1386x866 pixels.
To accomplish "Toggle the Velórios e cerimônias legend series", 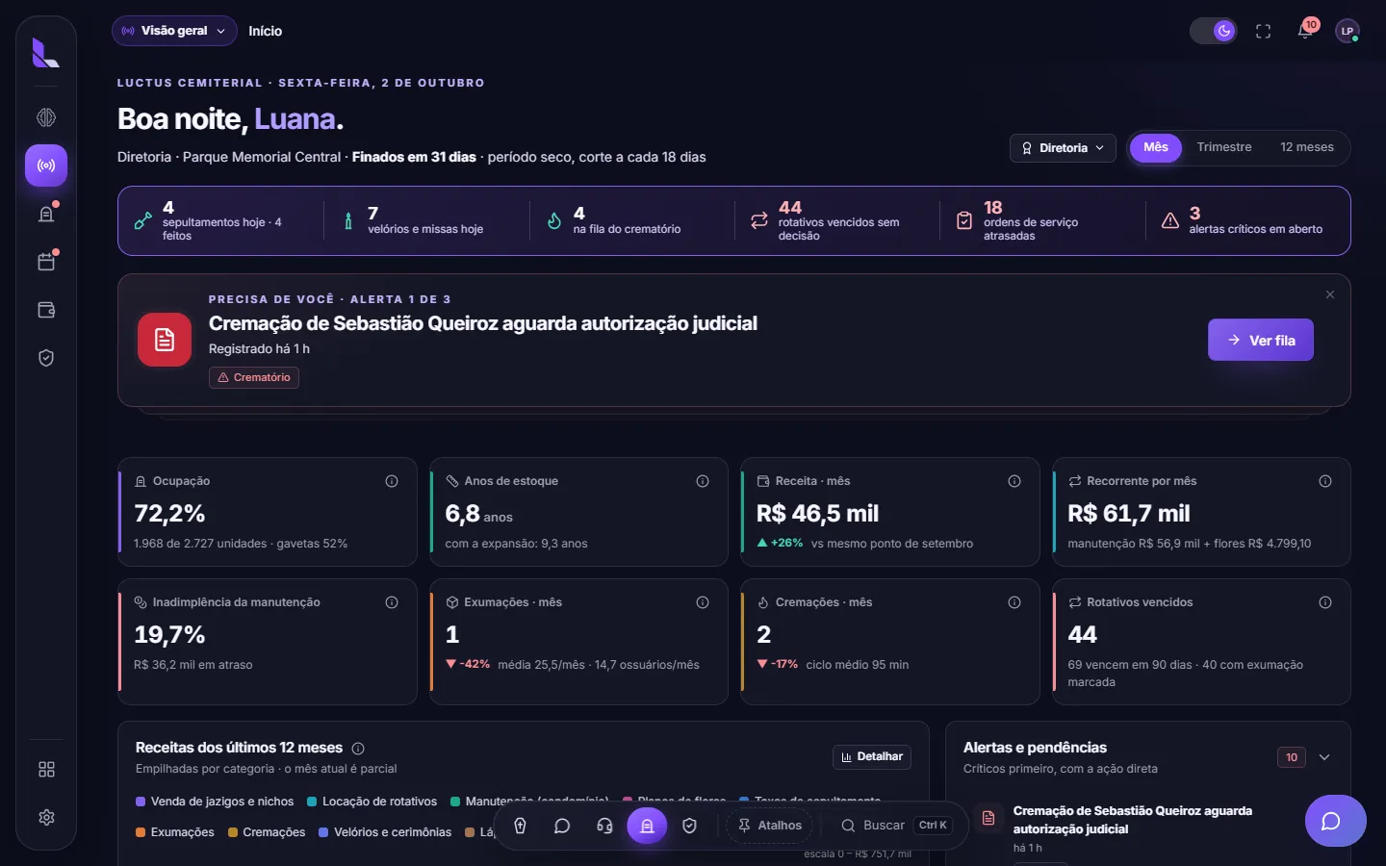I will pos(385,832).
